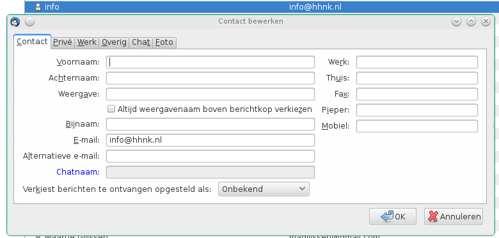
Task: Enable Altijd weergavenaam boven berichtkop verkiezen
Action: tap(111, 109)
